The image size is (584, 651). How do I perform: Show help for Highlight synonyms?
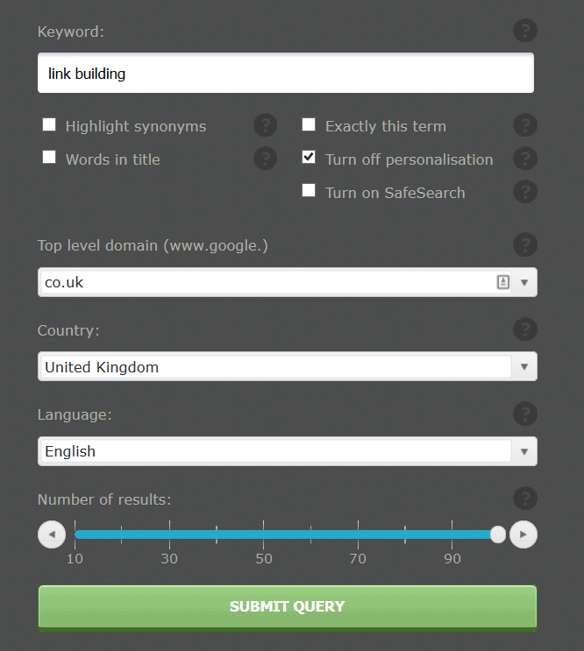pyautogui.click(x=266, y=125)
